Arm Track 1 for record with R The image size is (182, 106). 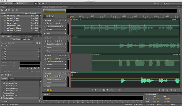click(x=66, y=20)
